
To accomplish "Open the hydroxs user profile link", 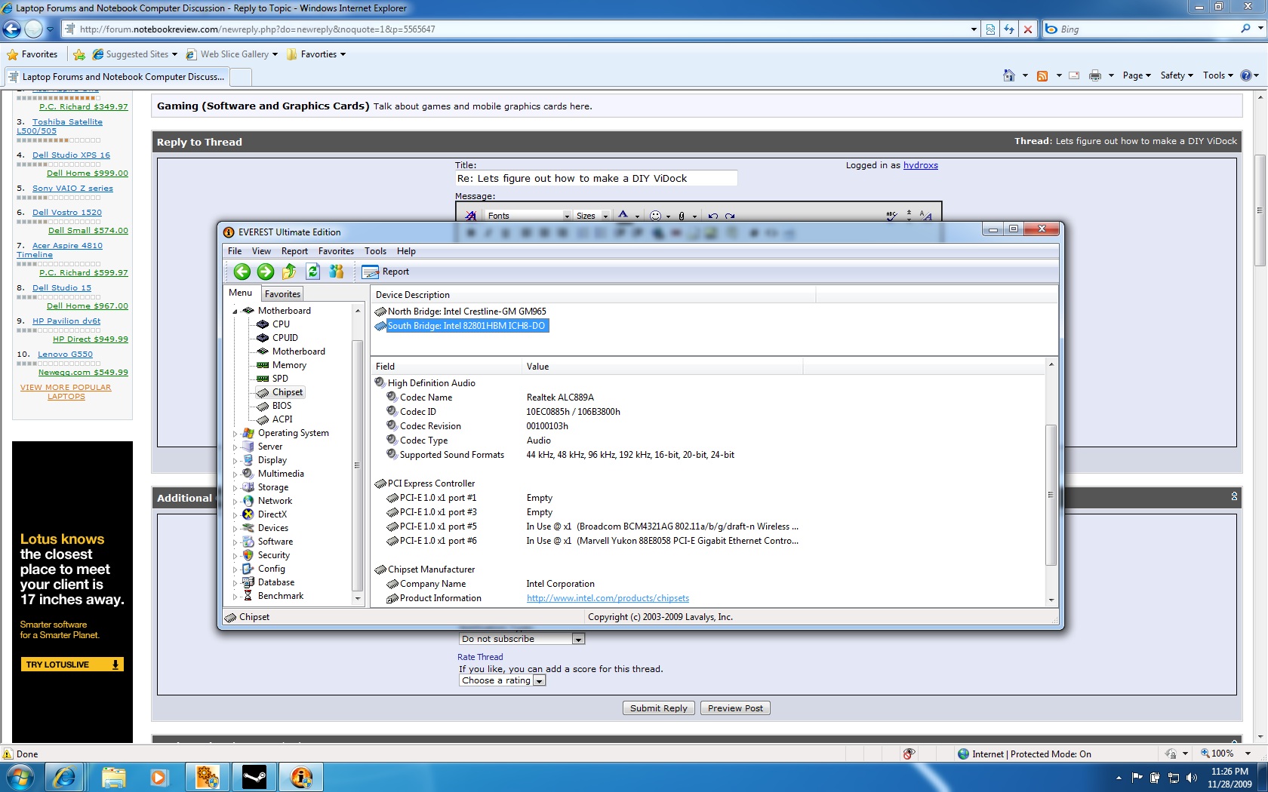I will 921,165.
